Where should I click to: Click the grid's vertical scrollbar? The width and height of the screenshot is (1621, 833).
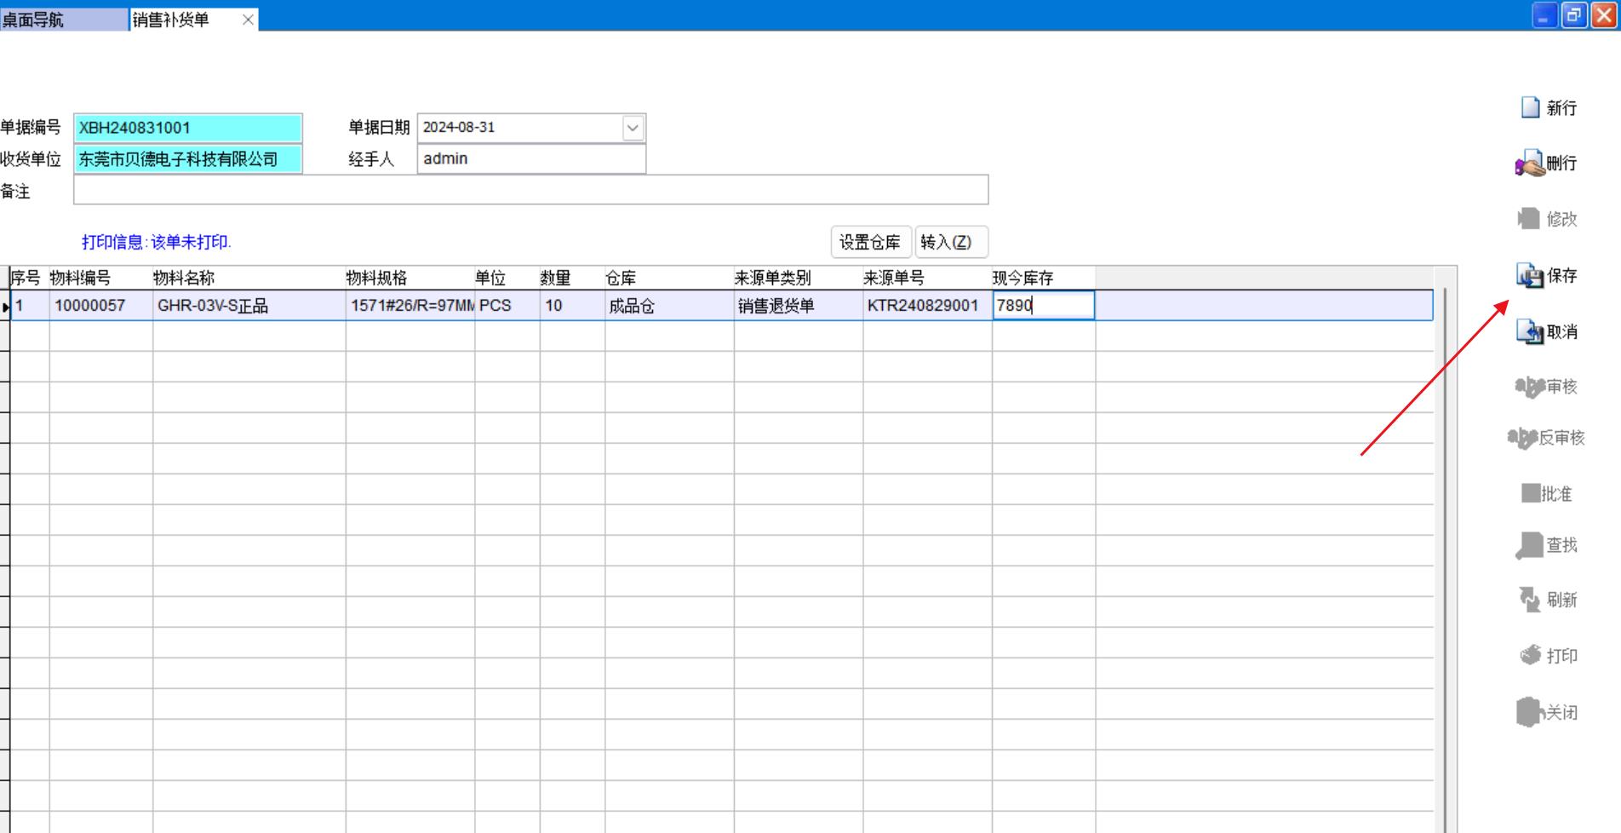point(1445,554)
